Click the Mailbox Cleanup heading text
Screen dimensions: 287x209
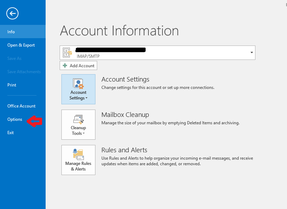(125, 115)
